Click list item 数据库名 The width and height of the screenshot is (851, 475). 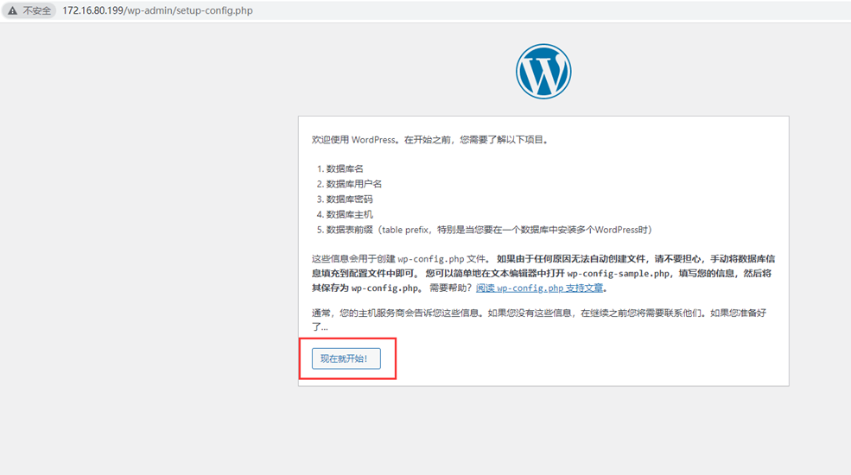[x=346, y=168]
